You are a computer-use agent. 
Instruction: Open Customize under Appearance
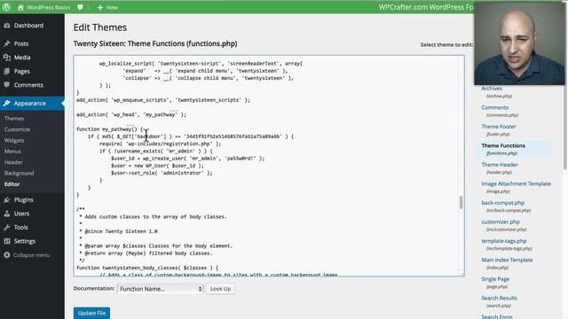18,129
